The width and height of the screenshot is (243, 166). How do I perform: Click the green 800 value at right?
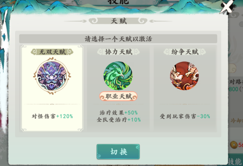233,89
